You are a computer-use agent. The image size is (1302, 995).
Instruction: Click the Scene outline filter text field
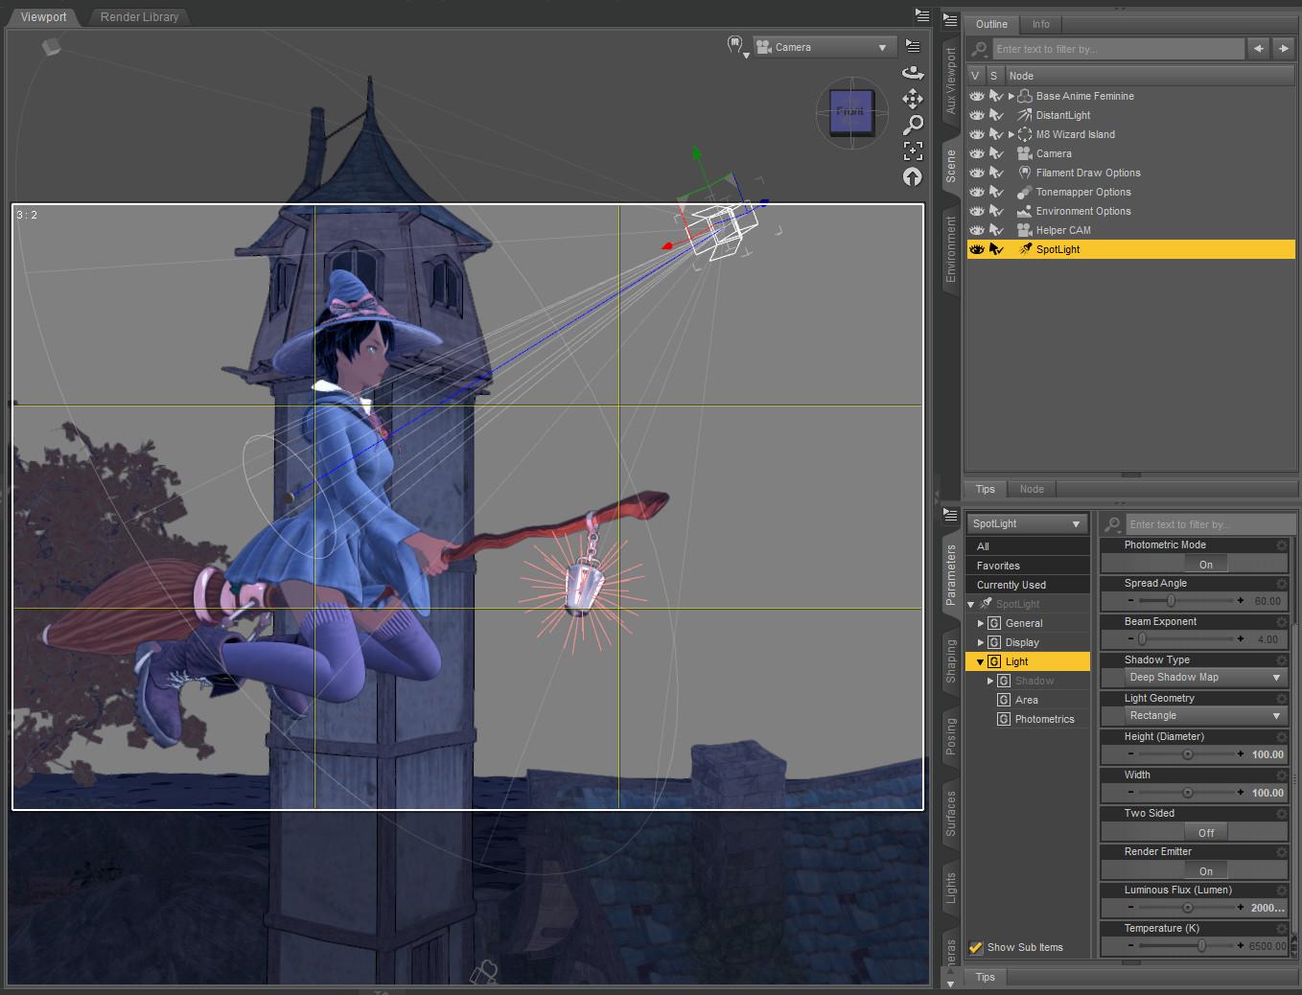point(1118,49)
